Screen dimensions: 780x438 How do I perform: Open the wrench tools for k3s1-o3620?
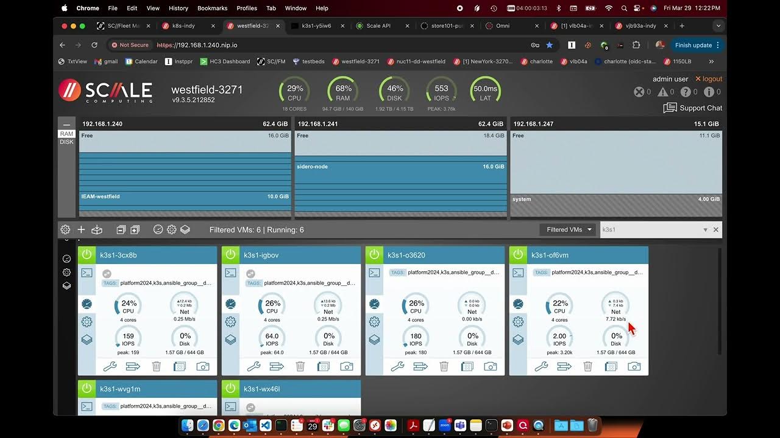tap(397, 366)
